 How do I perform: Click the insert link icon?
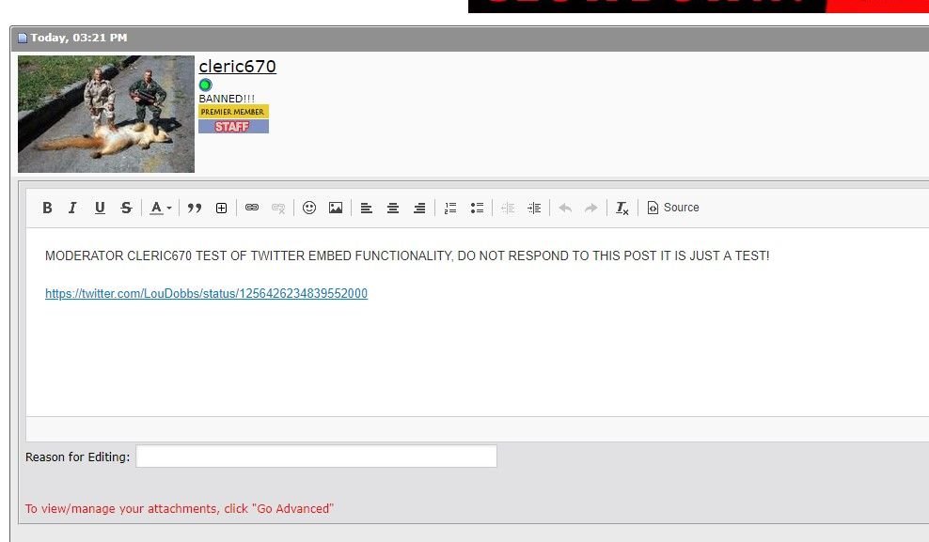[252, 209]
